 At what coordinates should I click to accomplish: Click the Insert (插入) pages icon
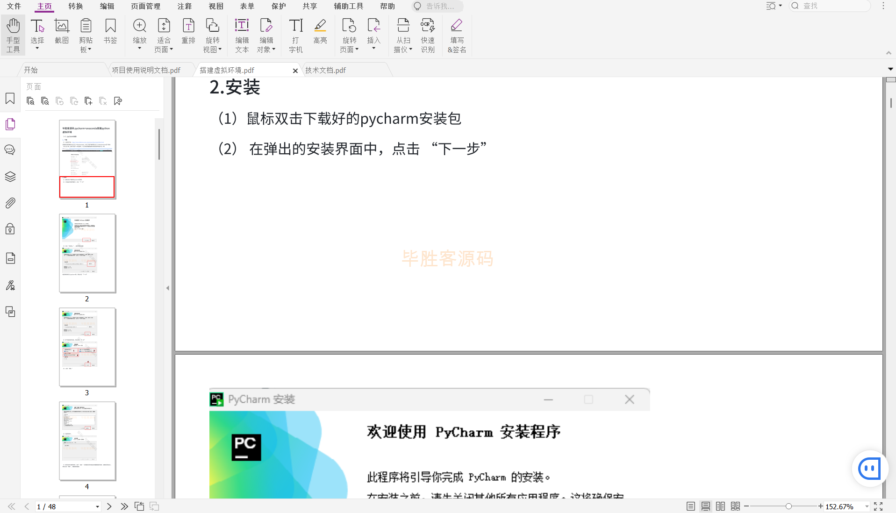(374, 31)
